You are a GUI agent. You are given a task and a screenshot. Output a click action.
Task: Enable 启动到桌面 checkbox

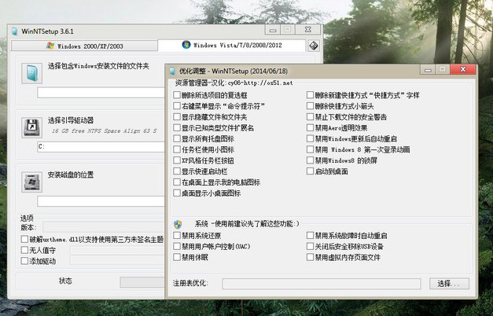tap(310, 171)
